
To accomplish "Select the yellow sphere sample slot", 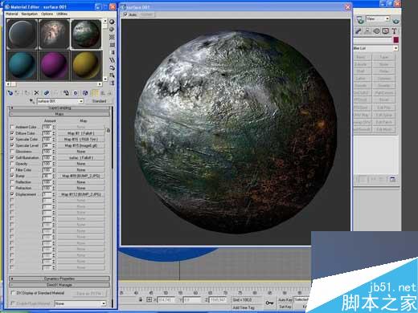I will coord(86,66).
